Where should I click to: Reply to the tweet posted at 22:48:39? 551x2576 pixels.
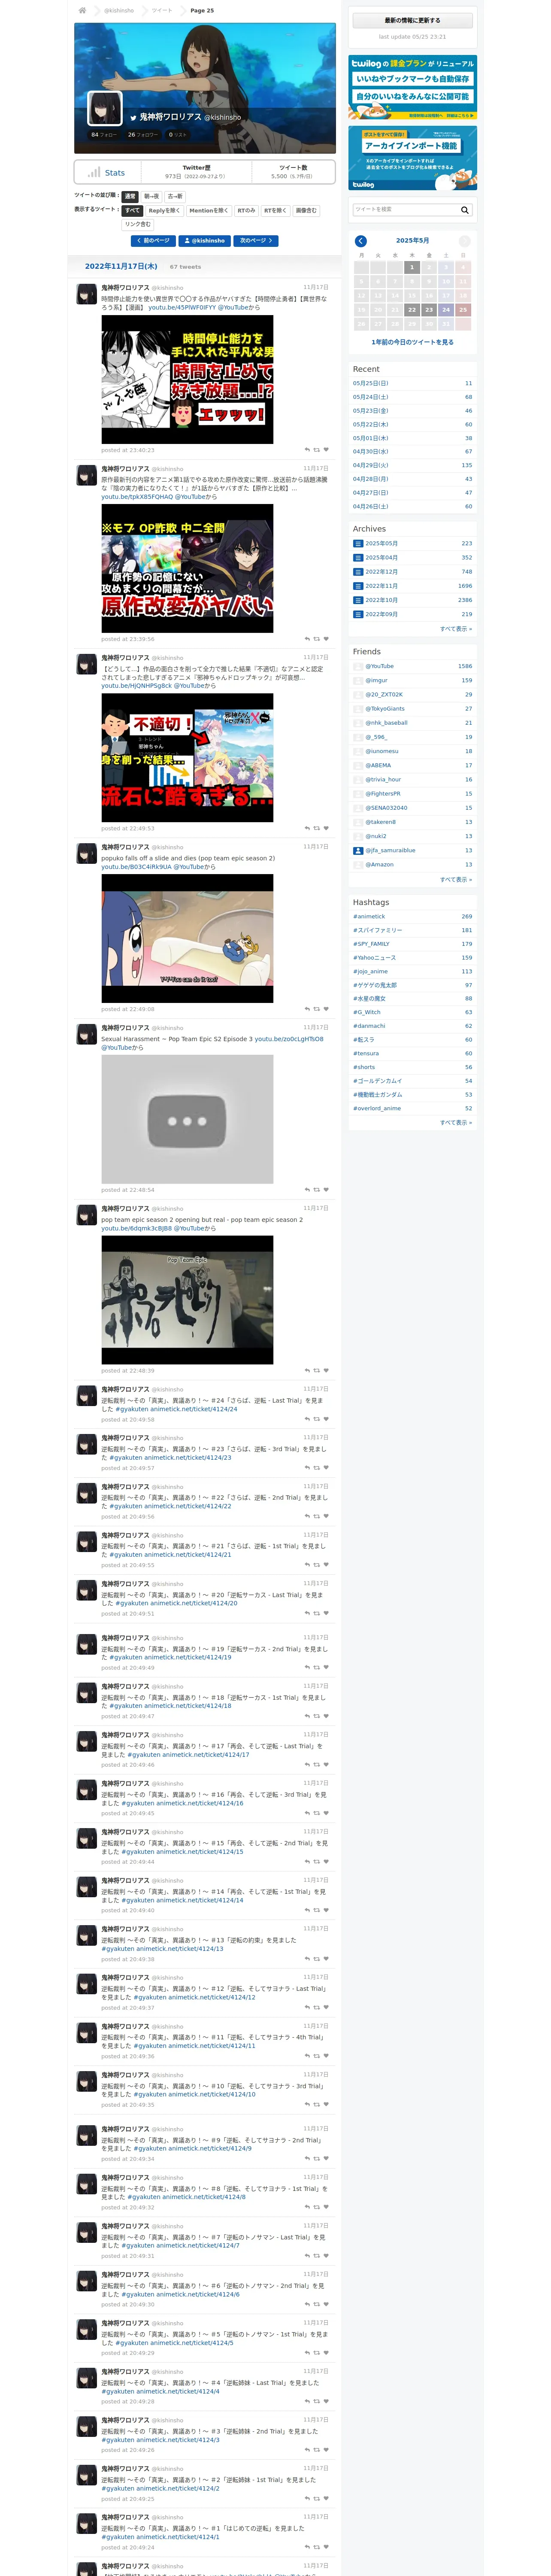(x=307, y=1371)
